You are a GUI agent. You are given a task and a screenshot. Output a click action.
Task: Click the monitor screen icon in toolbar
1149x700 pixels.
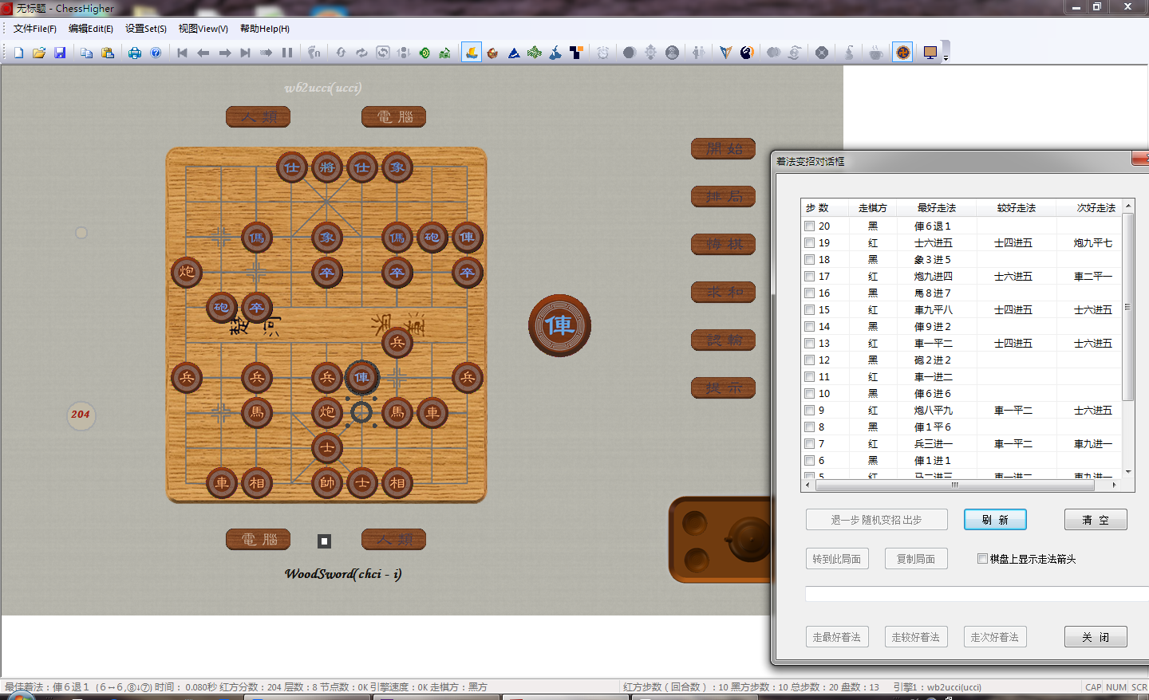click(x=930, y=53)
